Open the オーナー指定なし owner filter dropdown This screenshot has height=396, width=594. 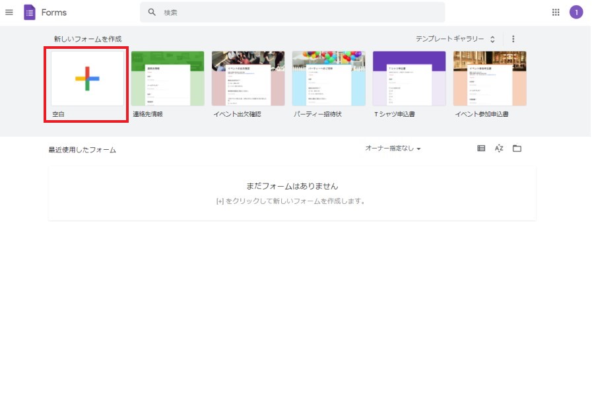point(393,148)
